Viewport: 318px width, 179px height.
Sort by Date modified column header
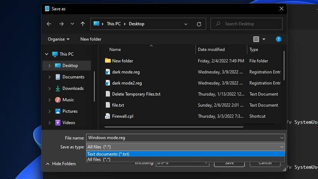click(211, 49)
